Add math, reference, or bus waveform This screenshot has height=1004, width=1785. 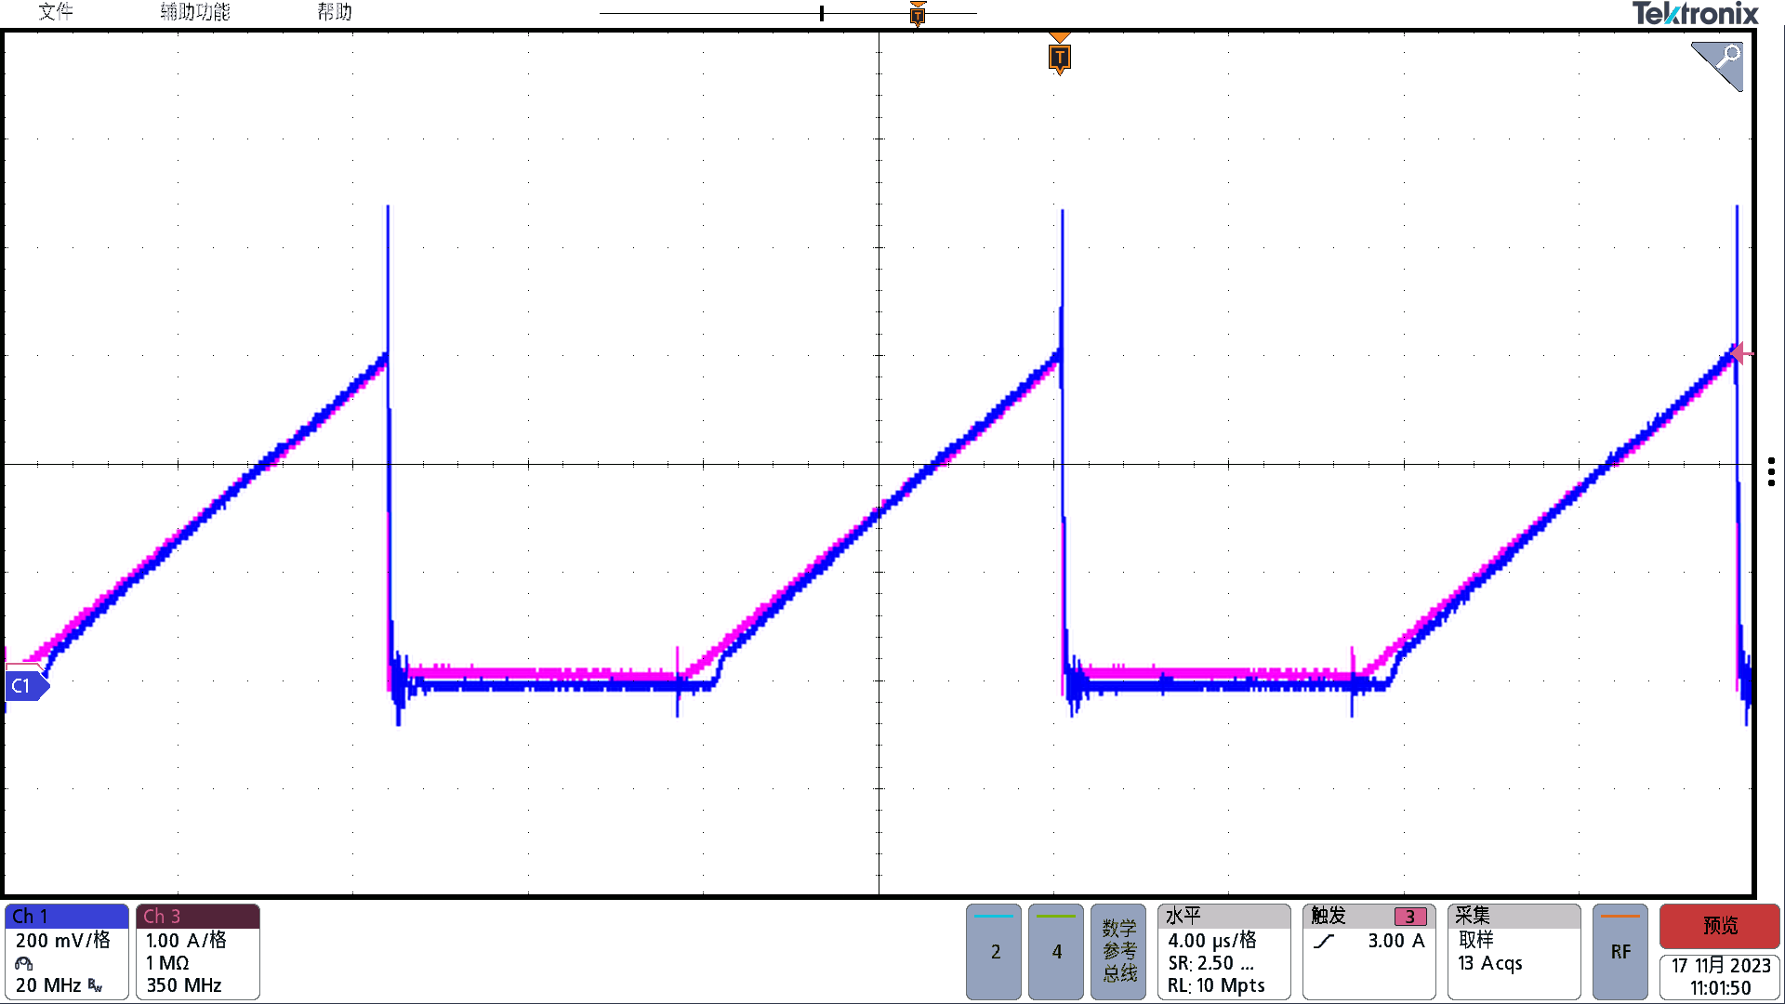(1118, 952)
